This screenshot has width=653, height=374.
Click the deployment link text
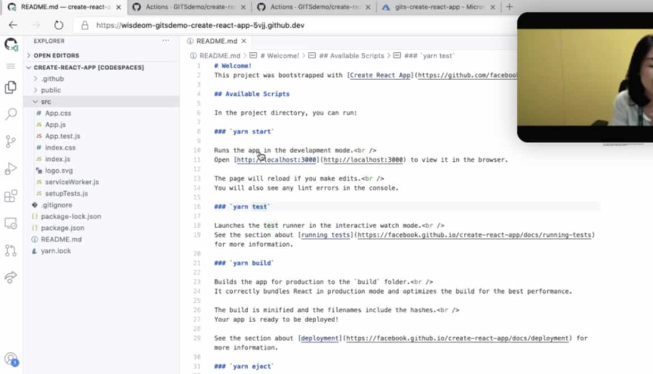point(320,338)
